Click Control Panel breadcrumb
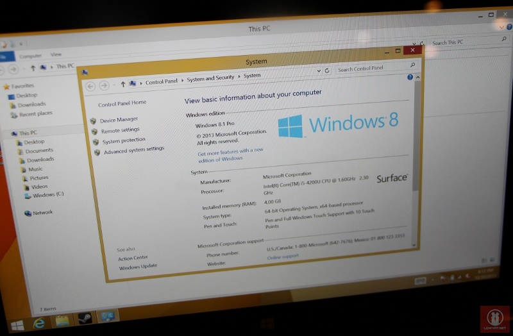Screen dimensions: 513x336 [x=162, y=81]
